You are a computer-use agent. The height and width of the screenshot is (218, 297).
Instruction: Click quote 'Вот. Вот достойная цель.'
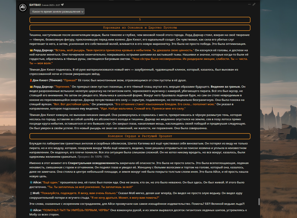pos(72,104)
